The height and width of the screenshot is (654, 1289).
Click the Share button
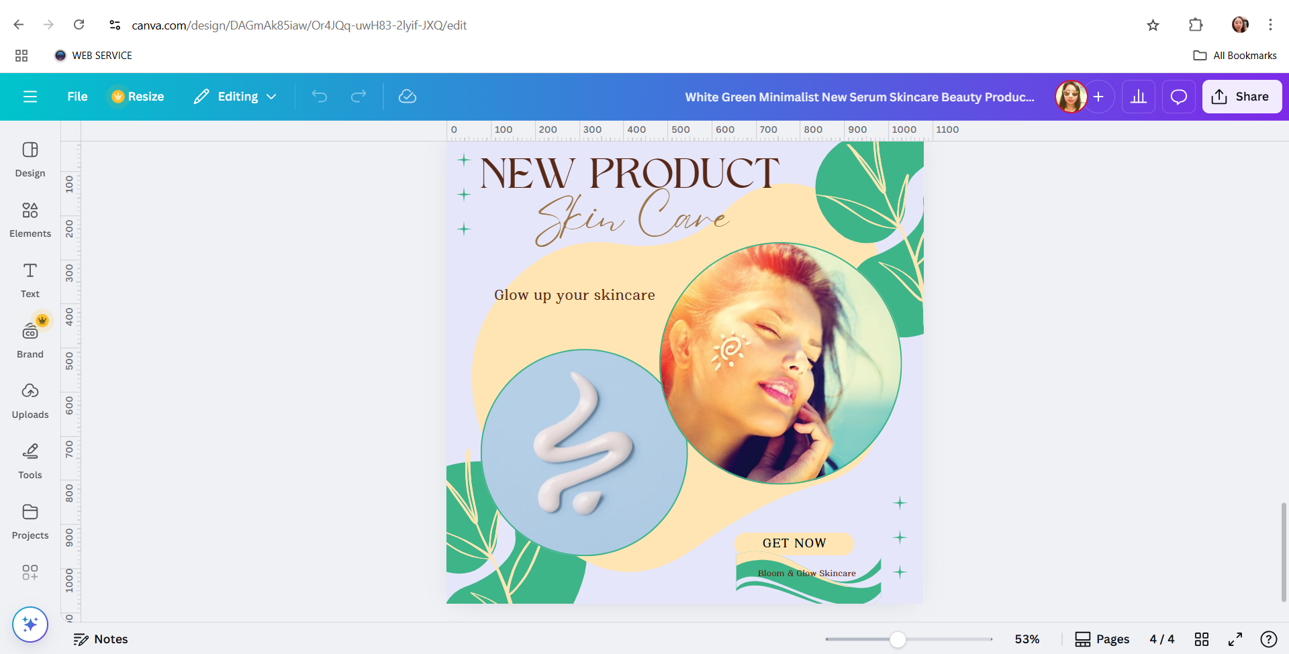click(x=1242, y=97)
